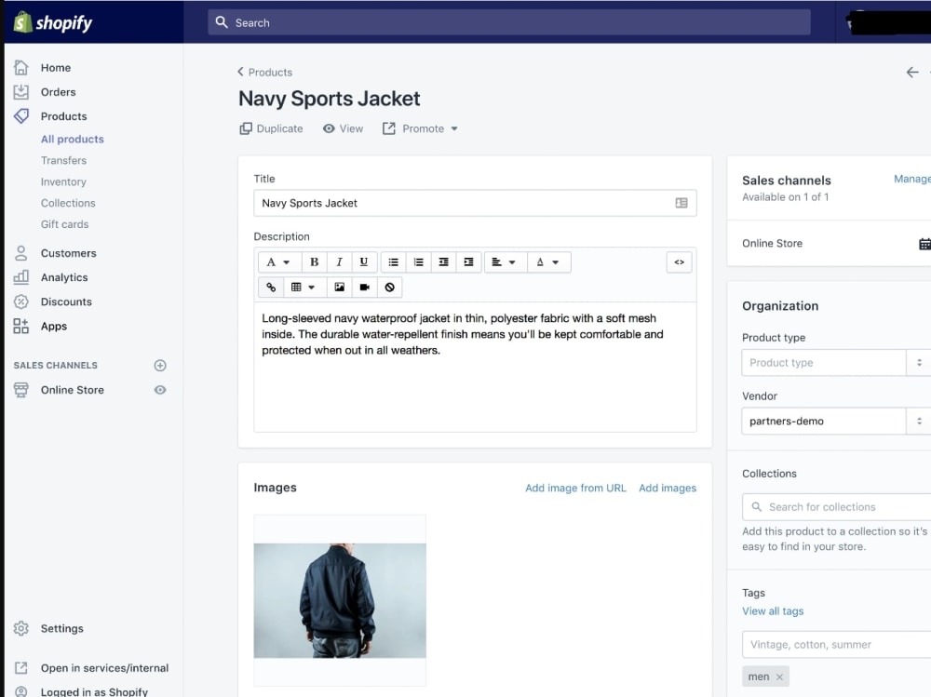Insert a video into description
931x697 pixels.
coord(365,288)
